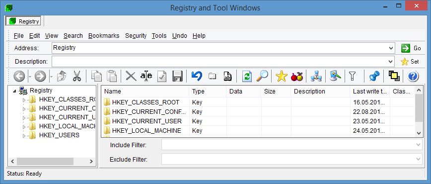The image size is (431, 184).
Task: Sort by the Size column header
Action: pyautogui.click(x=276, y=92)
